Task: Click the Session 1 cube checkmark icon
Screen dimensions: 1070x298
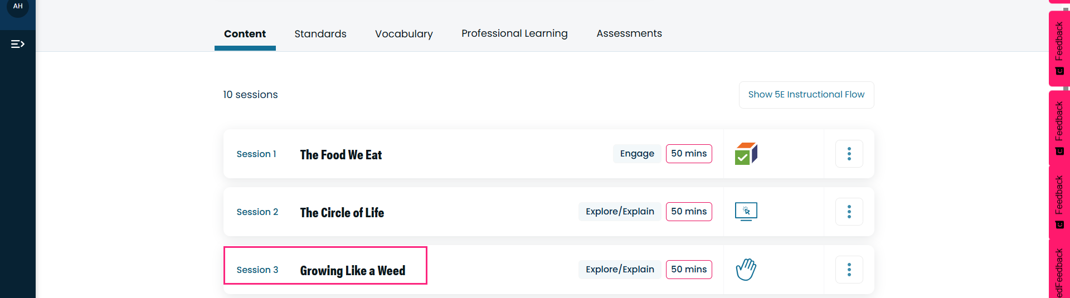Action: pyautogui.click(x=746, y=154)
